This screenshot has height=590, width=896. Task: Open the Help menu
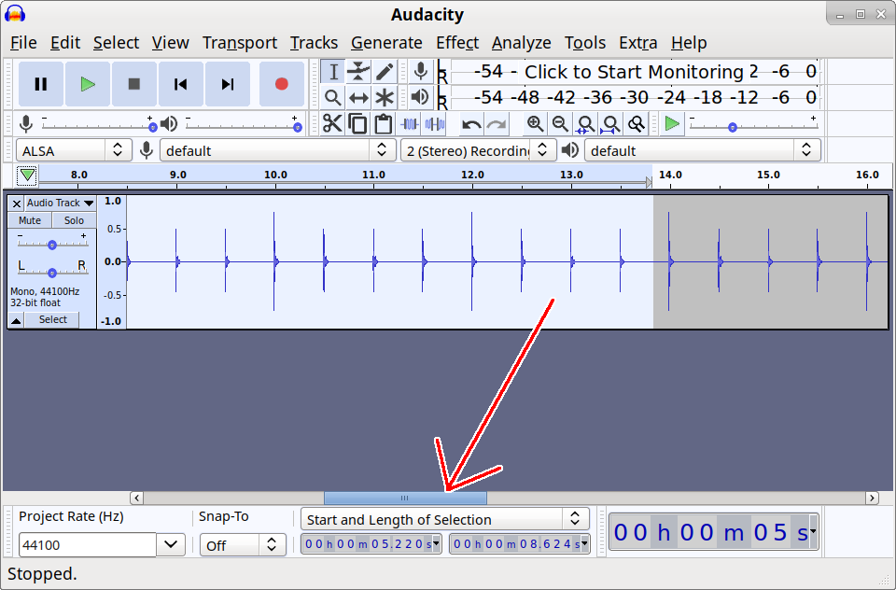pos(689,43)
